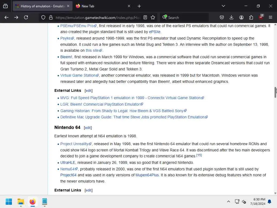
Task: Switch to History of emulation tab
Action: coord(42,6)
